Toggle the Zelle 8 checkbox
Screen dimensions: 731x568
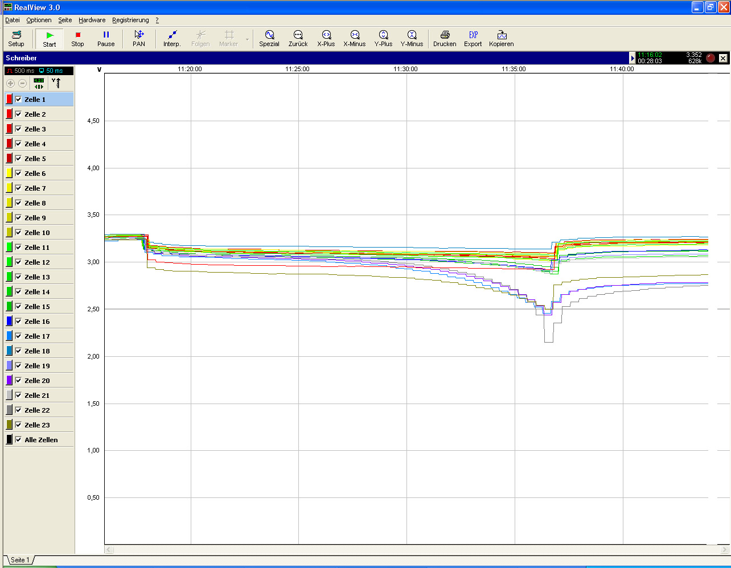coord(19,203)
